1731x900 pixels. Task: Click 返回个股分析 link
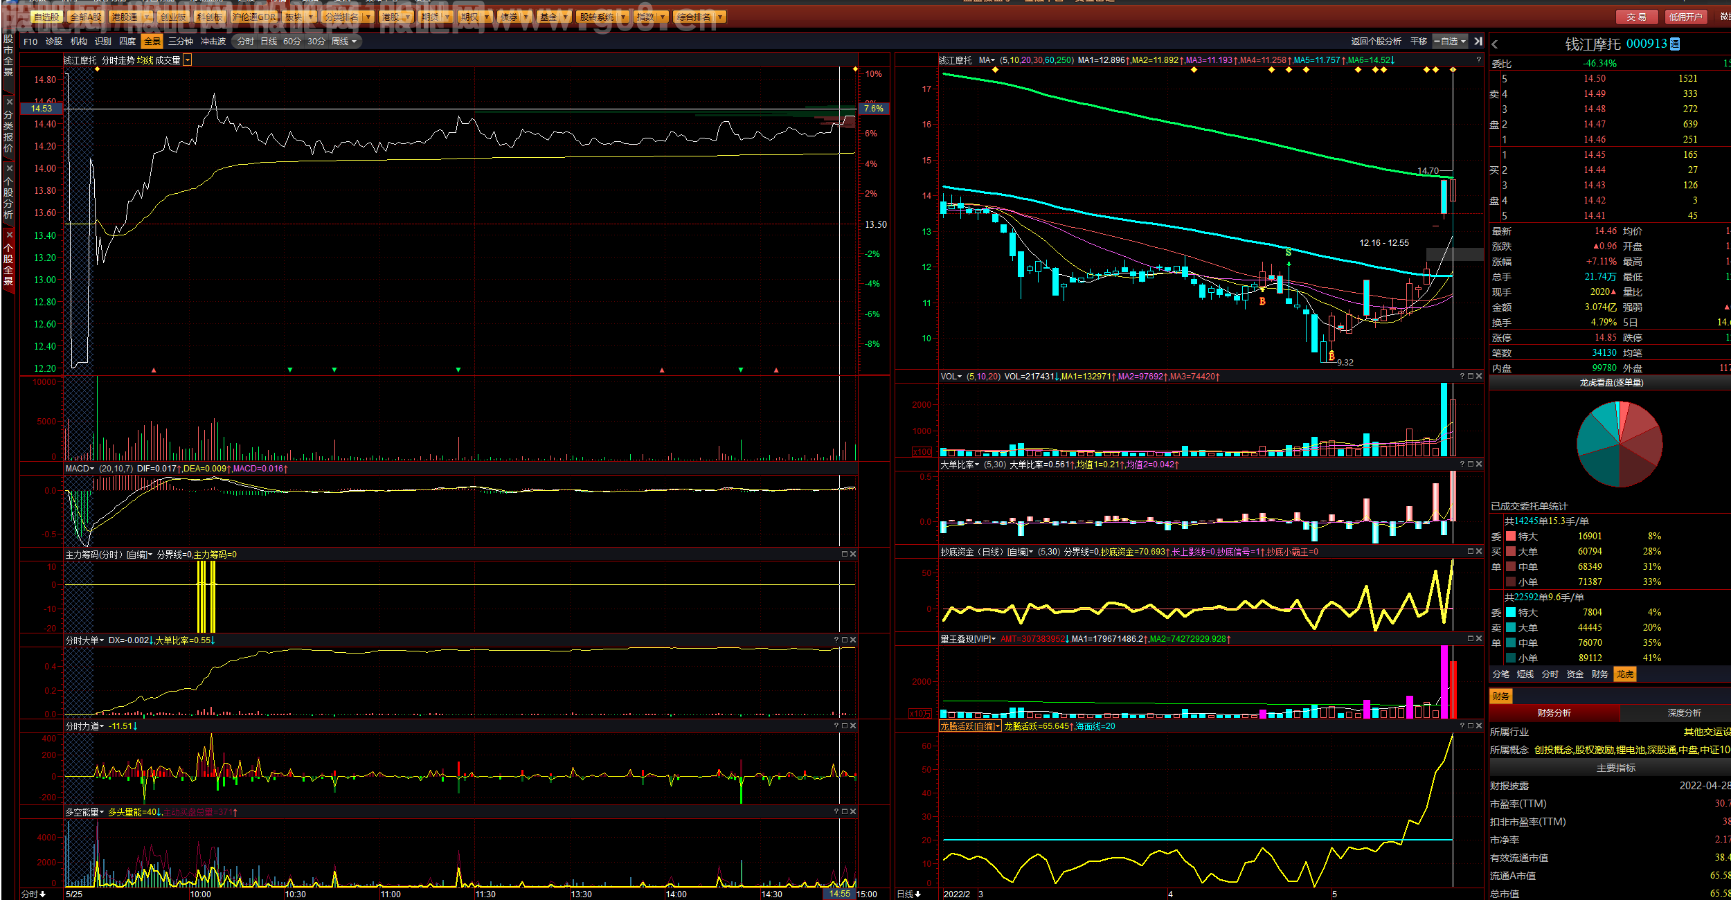click(x=1376, y=42)
